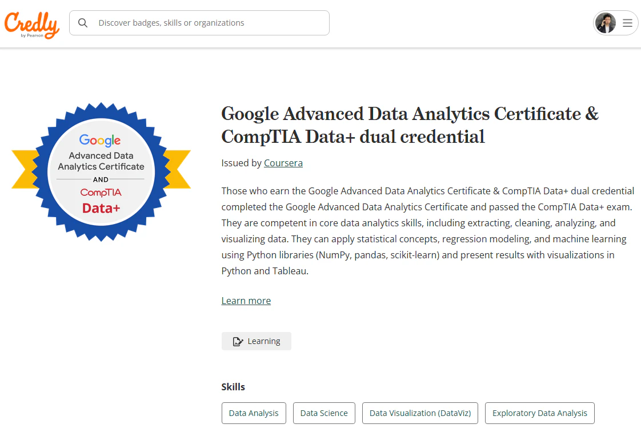Select the Data Science skill

(324, 413)
